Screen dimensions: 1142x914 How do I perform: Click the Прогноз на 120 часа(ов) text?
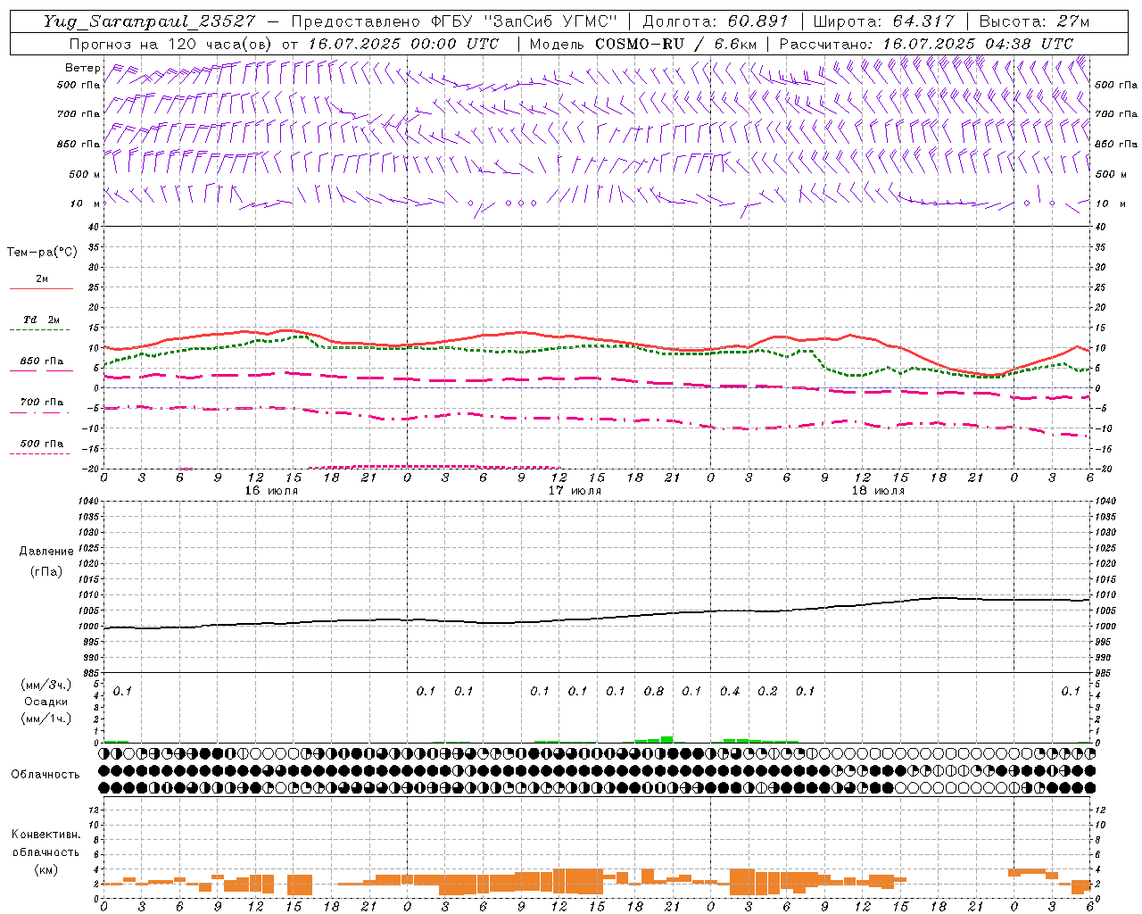172,43
